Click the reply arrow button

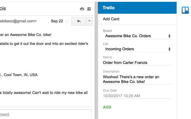[79, 21]
